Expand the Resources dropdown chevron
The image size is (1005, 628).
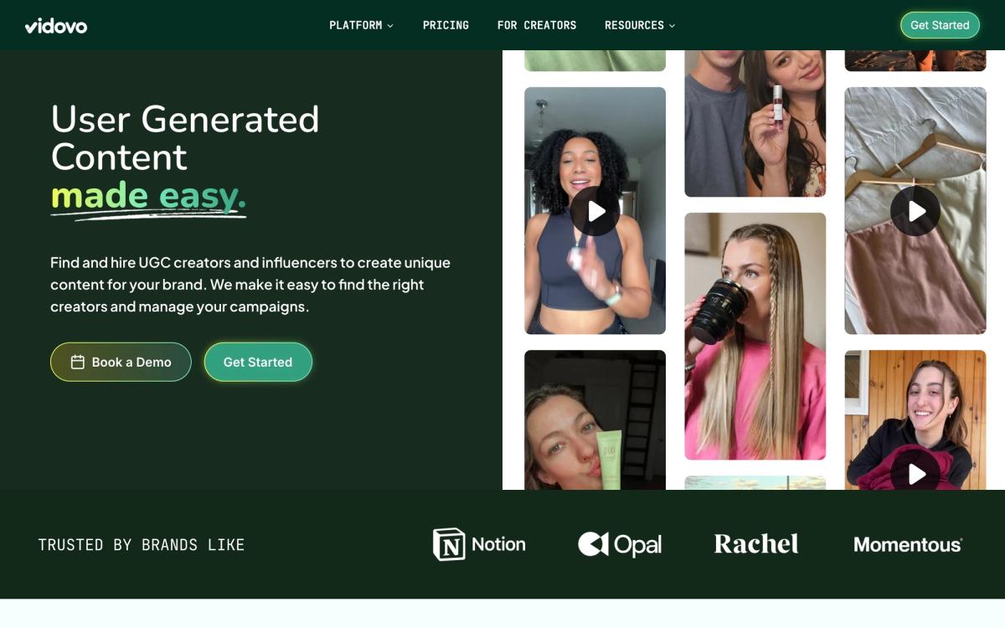pos(672,26)
